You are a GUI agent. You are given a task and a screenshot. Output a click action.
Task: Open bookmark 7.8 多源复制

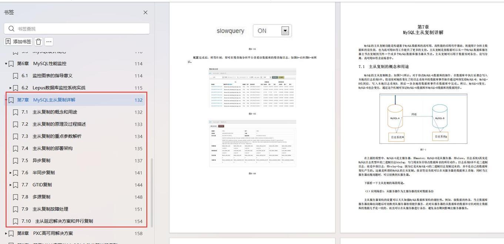tap(36, 197)
